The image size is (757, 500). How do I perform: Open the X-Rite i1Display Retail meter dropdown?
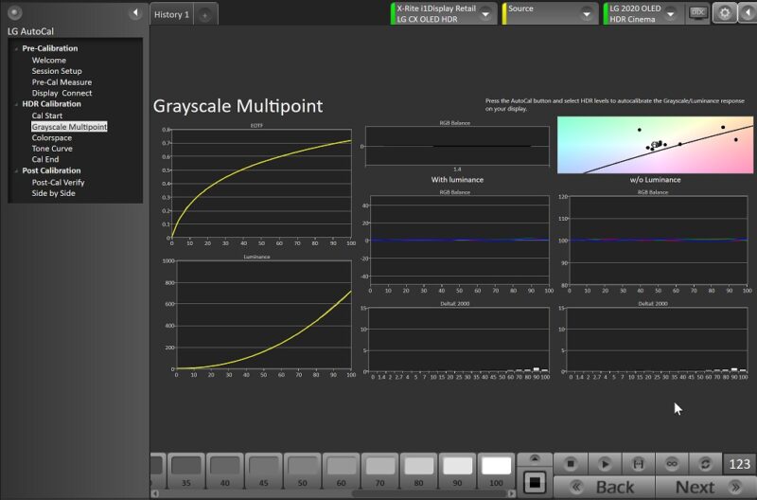(x=485, y=14)
